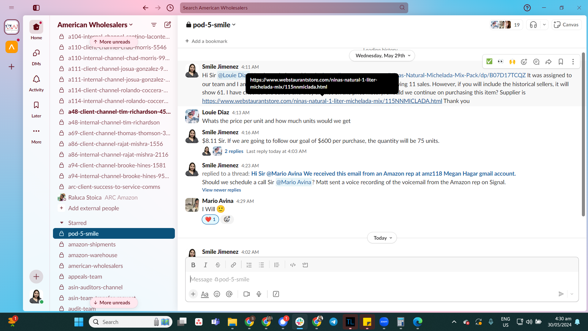Open the Today date jump menu
The image size is (588, 331).
(x=382, y=238)
